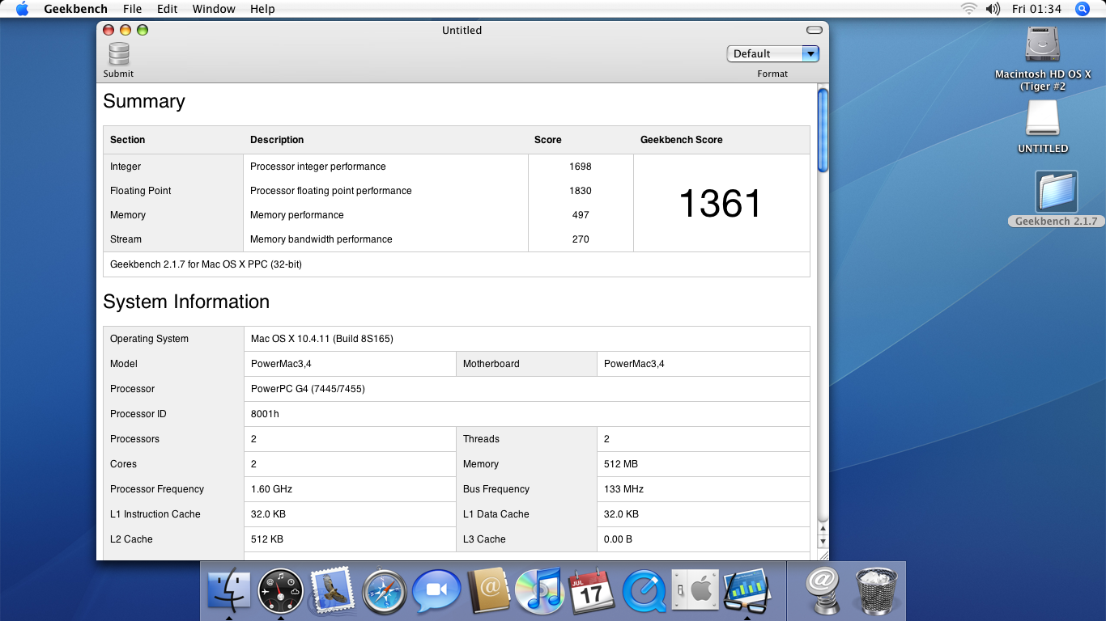Click Bus Frequency value 133 MHz
The height and width of the screenshot is (621, 1106).
[624, 489]
